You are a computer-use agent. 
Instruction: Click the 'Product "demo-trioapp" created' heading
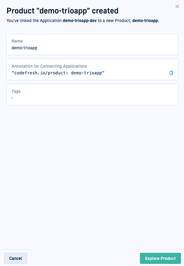[x=62, y=11]
